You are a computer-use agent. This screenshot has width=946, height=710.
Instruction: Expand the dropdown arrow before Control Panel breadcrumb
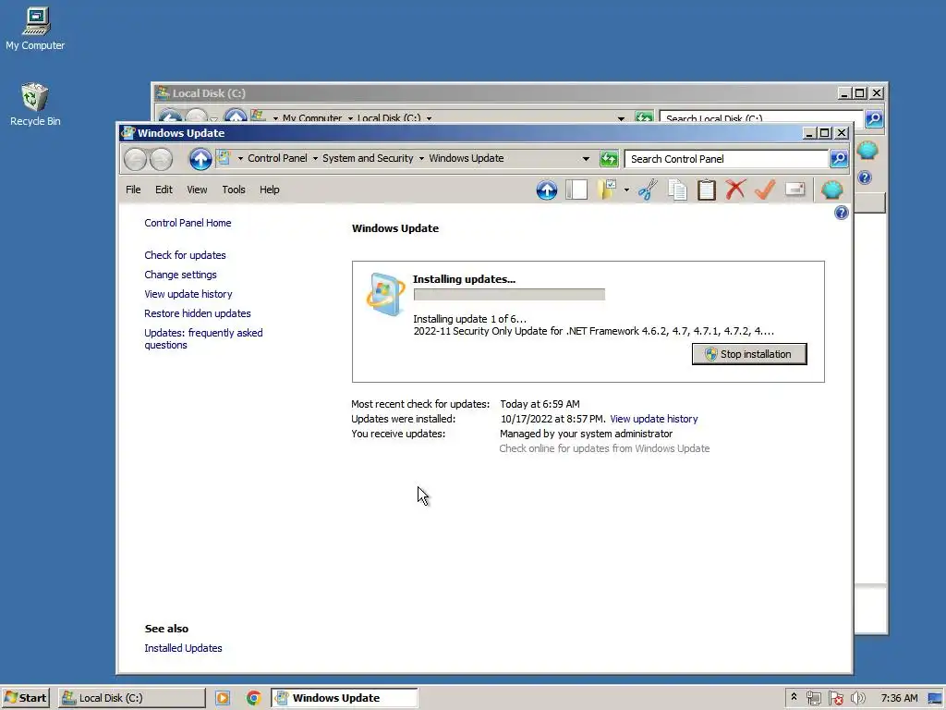[x=240, y=159]
